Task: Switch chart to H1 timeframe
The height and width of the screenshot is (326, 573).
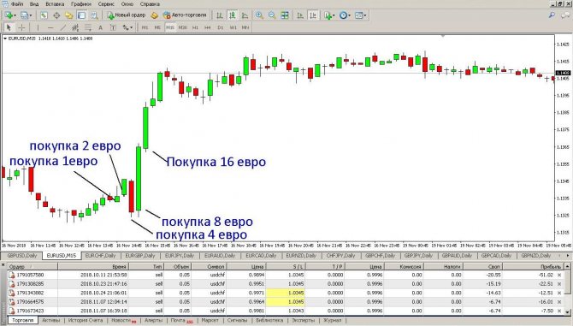Action: point(195,27)
